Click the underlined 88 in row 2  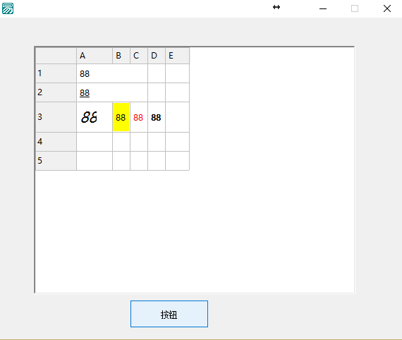(x=85, y=93)
